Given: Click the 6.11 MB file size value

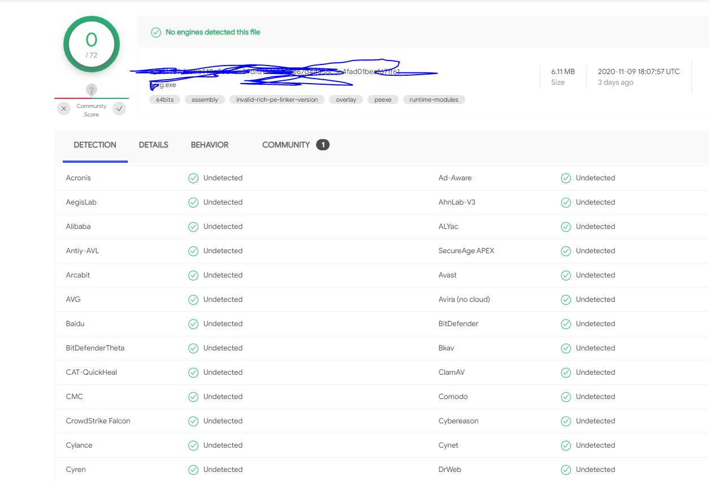Looking at the screenshot, I should coord(563,72).
